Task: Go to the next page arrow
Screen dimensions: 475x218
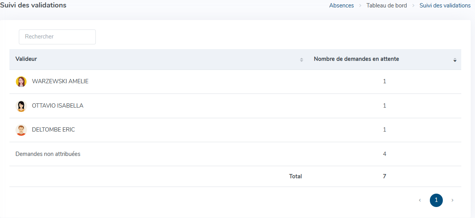Action: (x=452, y=200)
